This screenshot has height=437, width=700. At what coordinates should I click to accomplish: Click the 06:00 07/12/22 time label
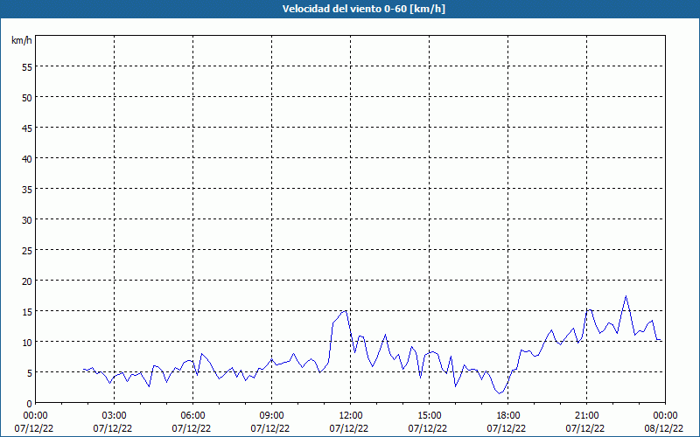coord(192,422)
